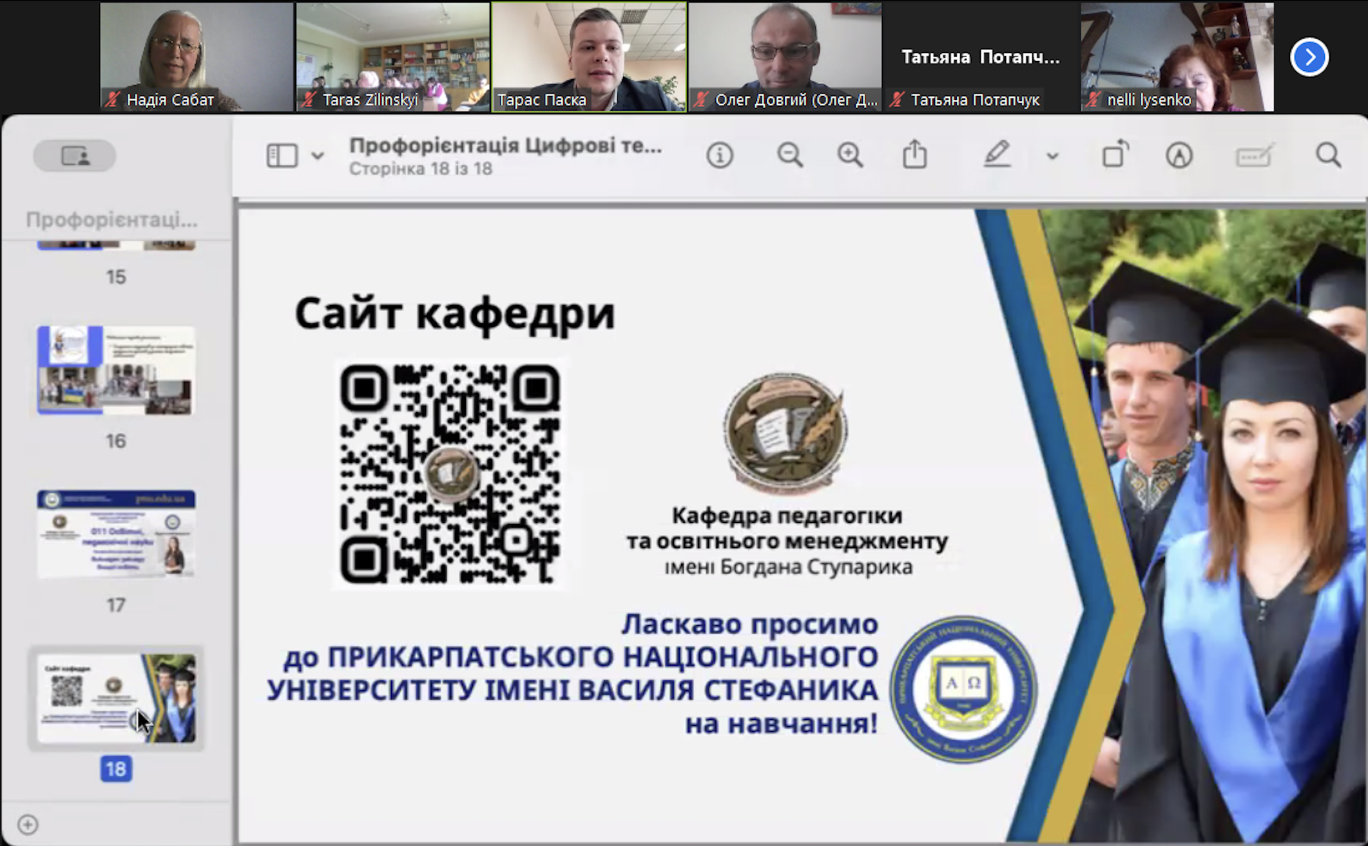1368x846 pixels.
Task: Toggle the screen share indicator pill
Action: [x=75, y=156]
